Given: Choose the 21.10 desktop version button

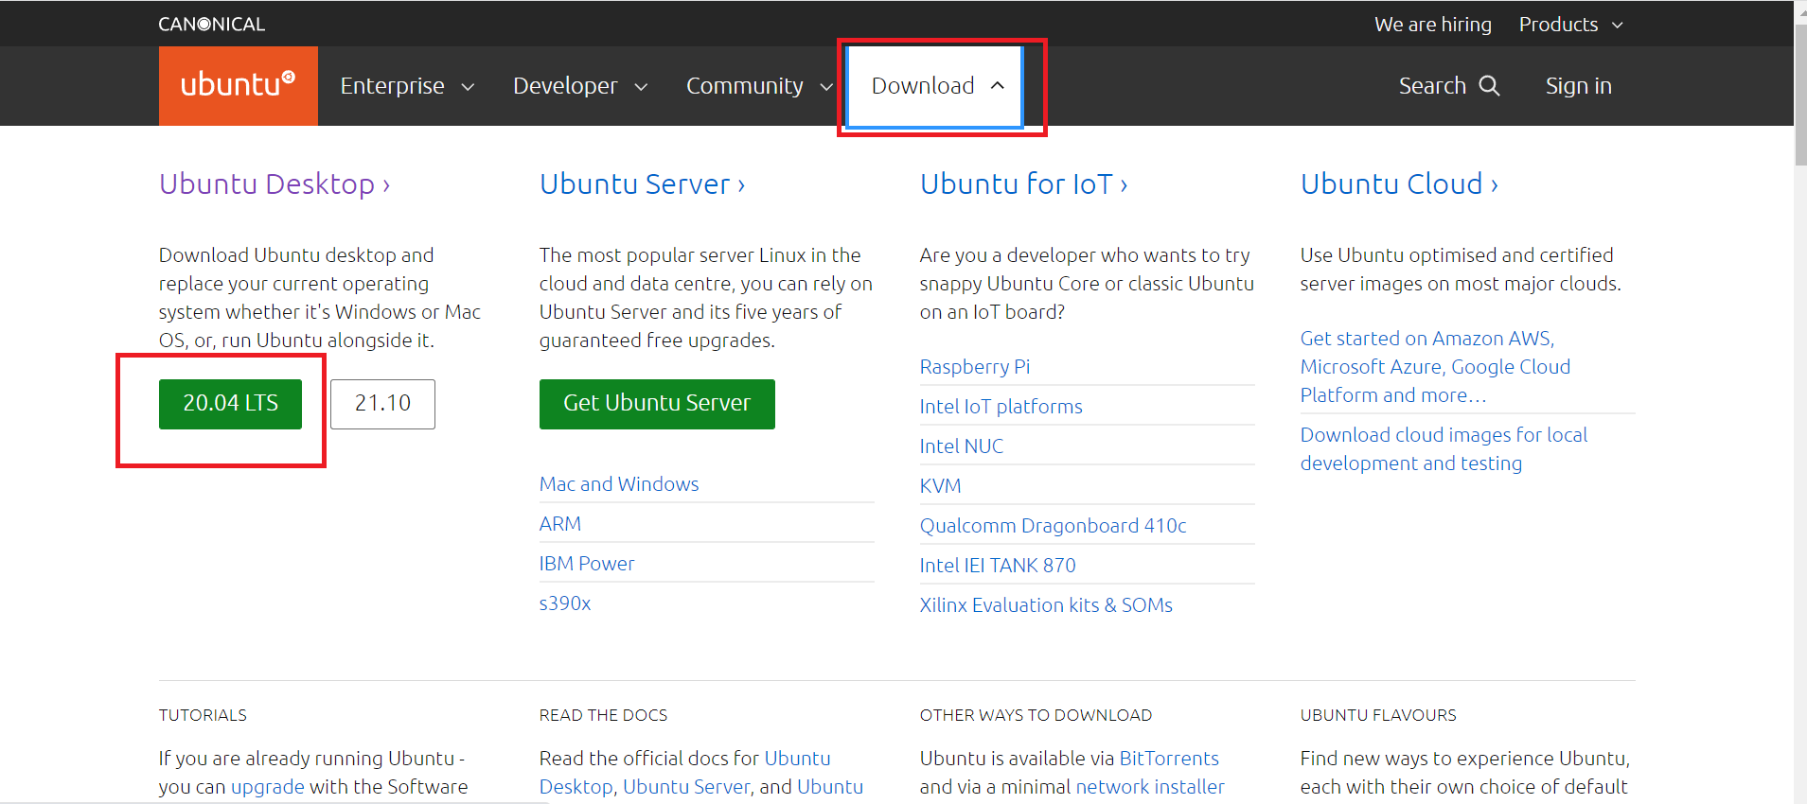Looking at the screenshot, I should (382, 404).
